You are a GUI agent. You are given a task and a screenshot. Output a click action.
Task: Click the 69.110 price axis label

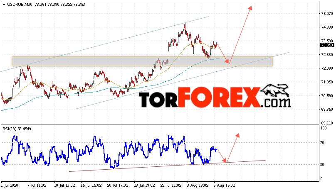click(327, 123)
